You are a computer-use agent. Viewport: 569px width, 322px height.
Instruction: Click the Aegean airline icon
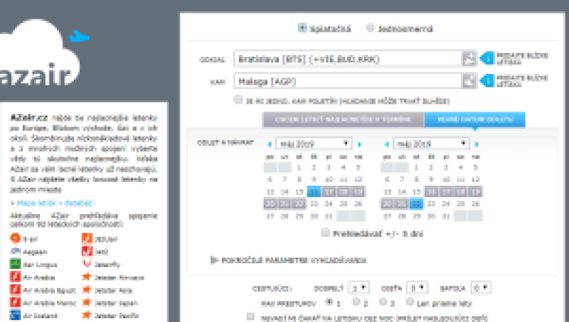(x=16, y=252)
